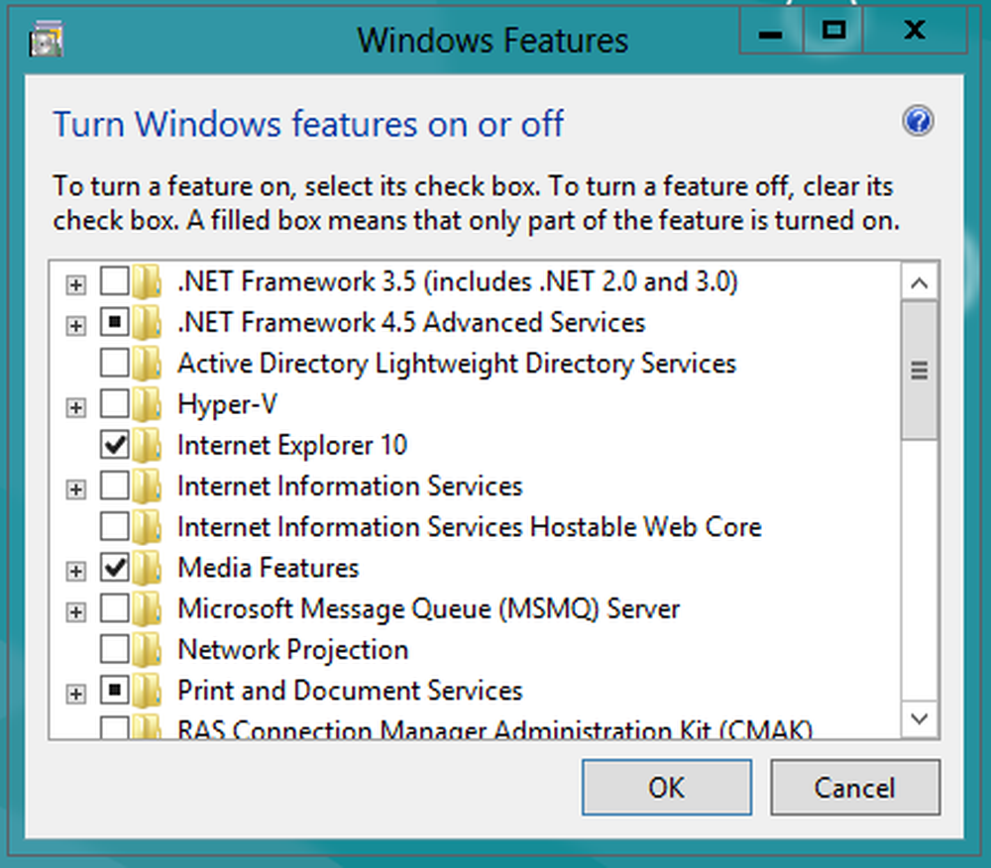The image size is (991, 868).
Task: Uncheck the Internet Explorer 10 checkbox
Action: pyautogui.click(x=115, y=445)
